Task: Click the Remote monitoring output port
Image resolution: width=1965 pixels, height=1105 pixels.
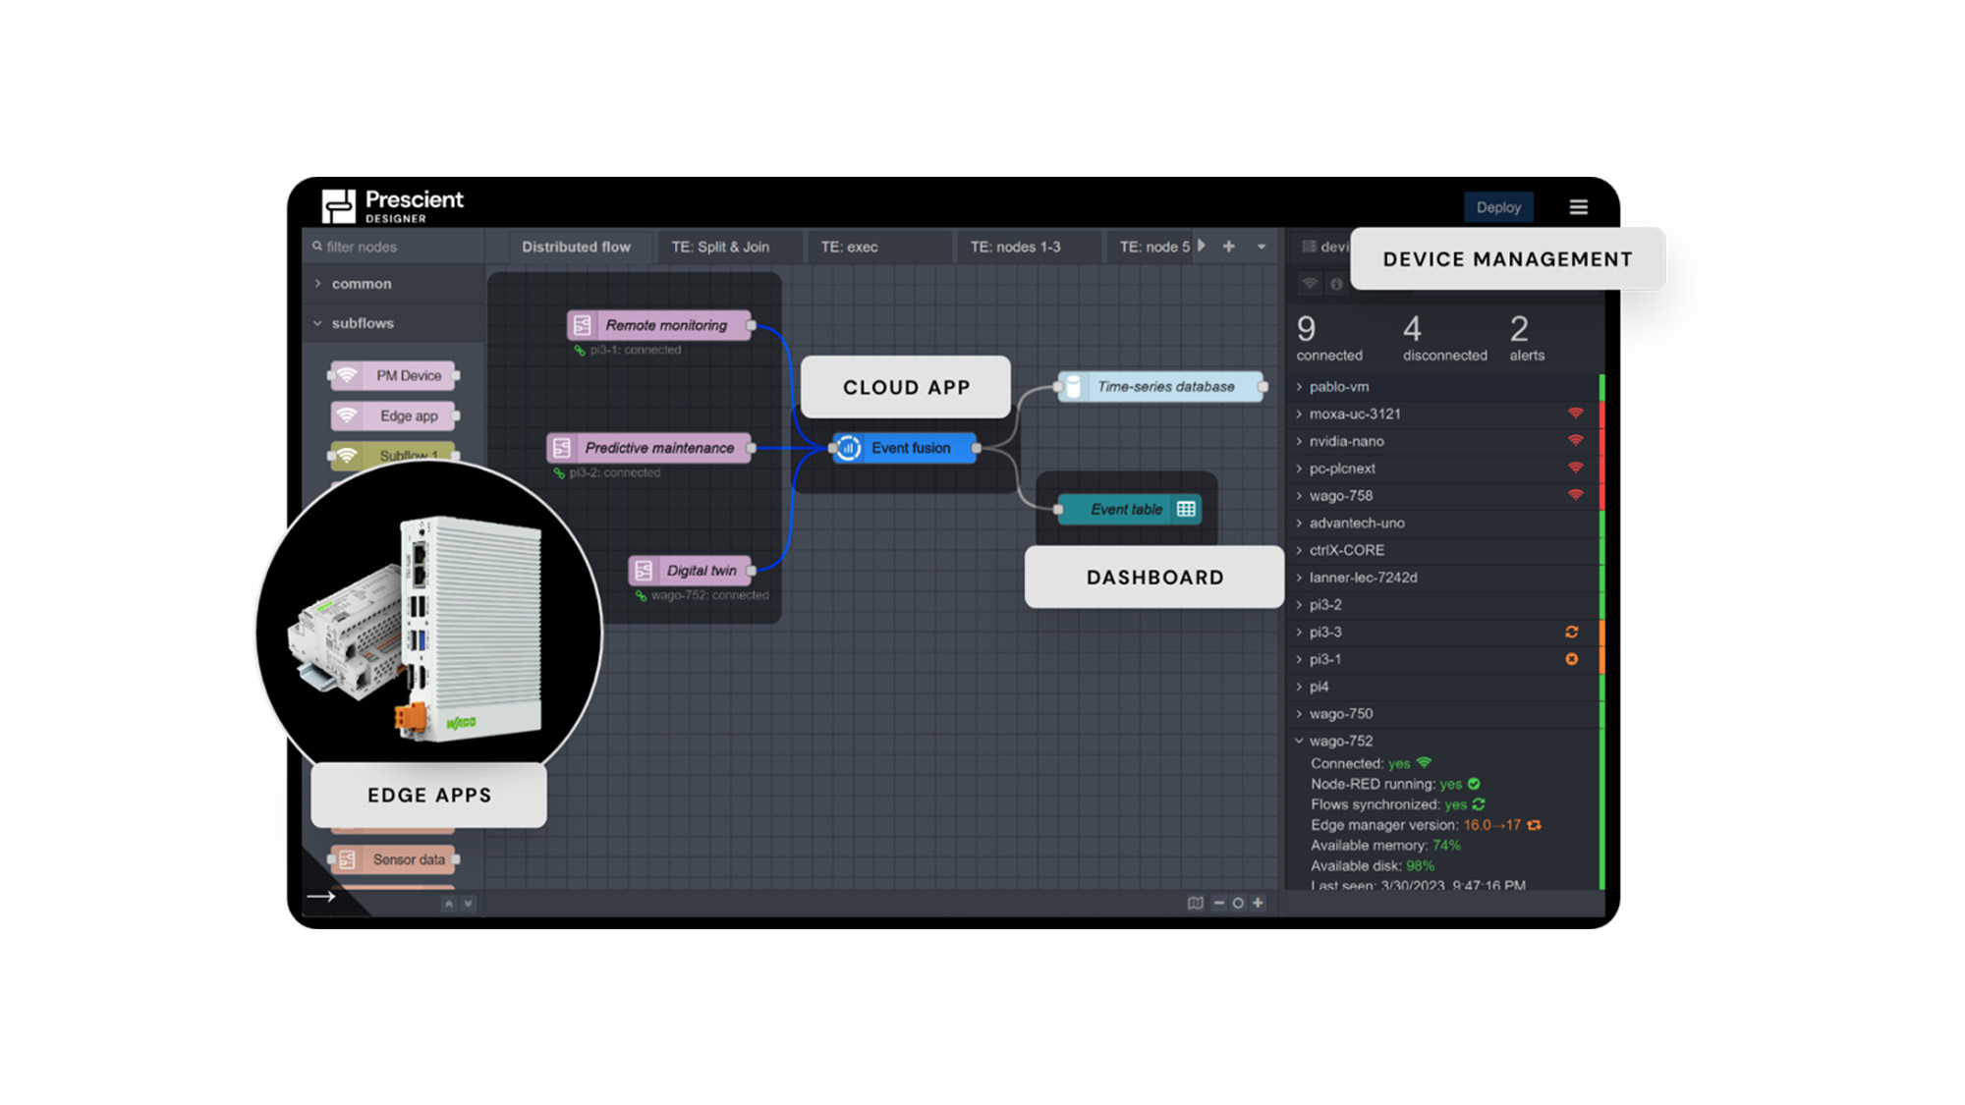Action: pos(752,325)
